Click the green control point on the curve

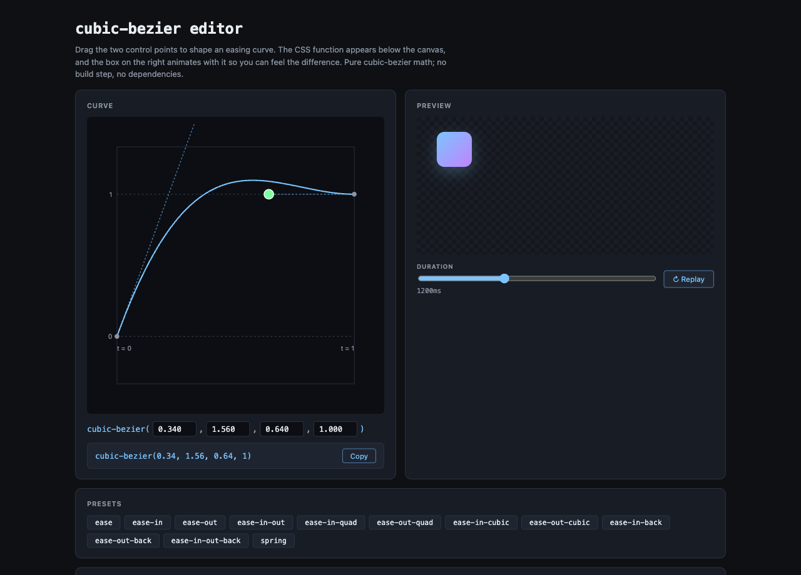pos(268,194)
